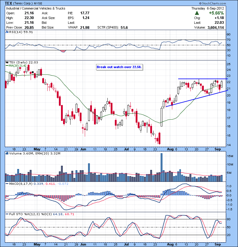Image resolution: width=238 pixels, height=247 pixels.
Task: Click the blue rising support trendline
Action: [197, 99]
